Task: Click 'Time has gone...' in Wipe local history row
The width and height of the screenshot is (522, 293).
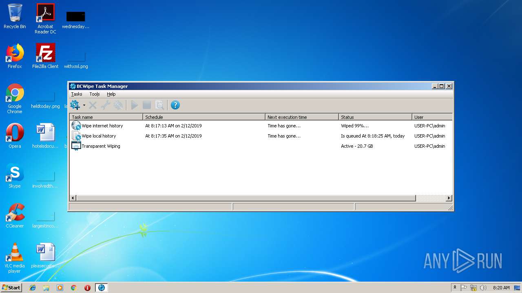Action: (284, 136)
